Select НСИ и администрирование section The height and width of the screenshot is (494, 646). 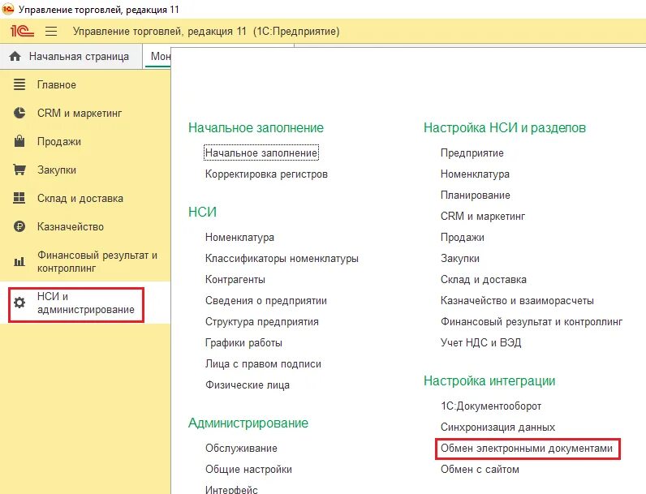click(86, 303)
